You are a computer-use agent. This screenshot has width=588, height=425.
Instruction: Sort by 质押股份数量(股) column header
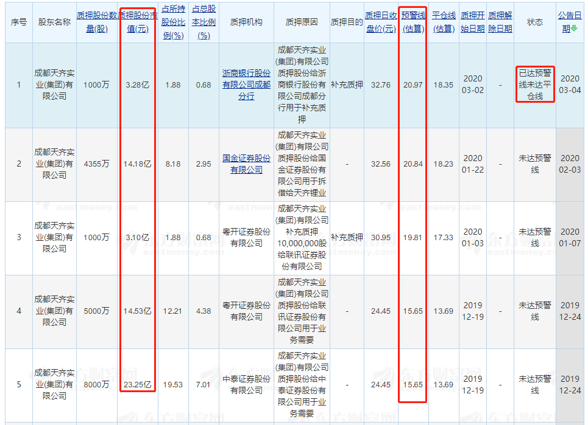point(97,22)
